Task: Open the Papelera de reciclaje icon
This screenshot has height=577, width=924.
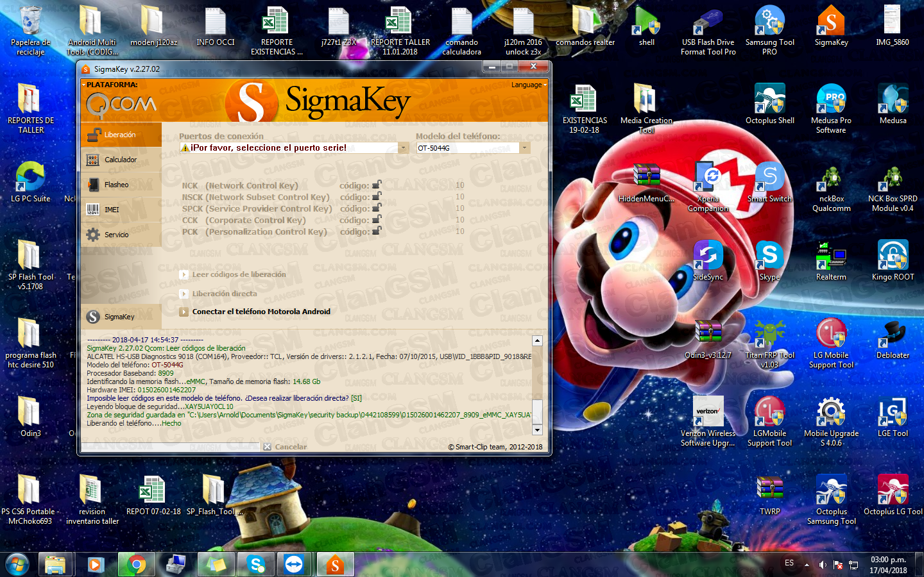Action: coord(30,30)
